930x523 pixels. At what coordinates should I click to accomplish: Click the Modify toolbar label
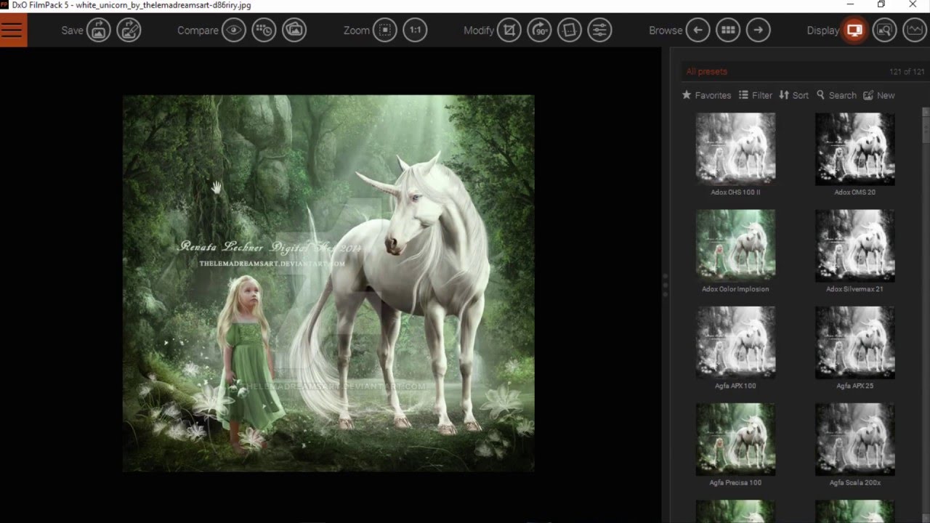(479, 31)
